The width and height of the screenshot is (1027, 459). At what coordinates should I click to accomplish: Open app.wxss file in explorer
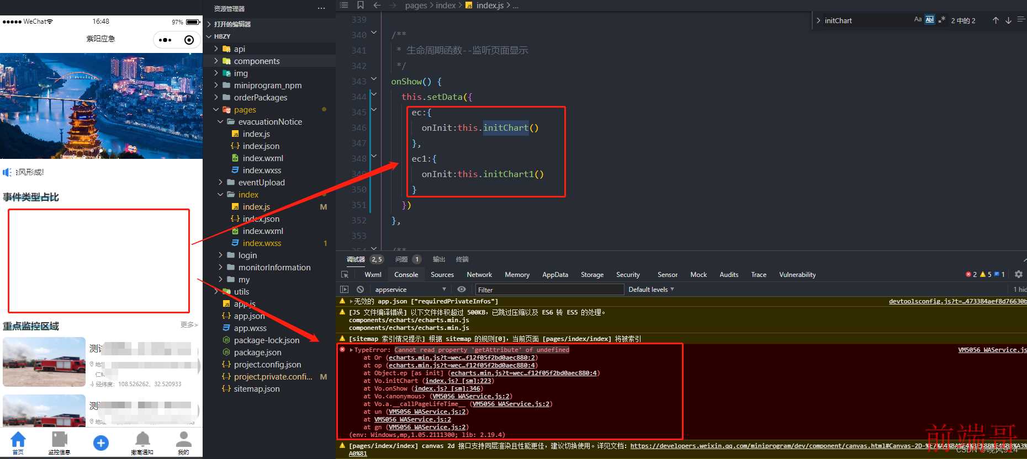tap(250, 328)
